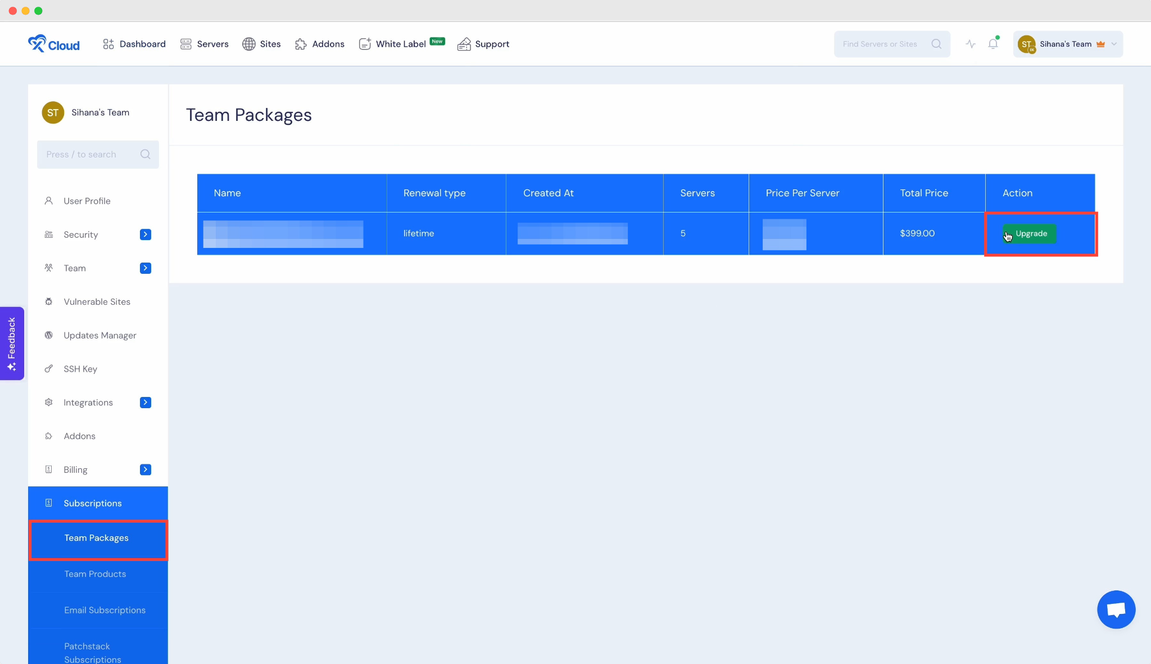Click the activity pulse icon near notifications

tap(971, 43)
